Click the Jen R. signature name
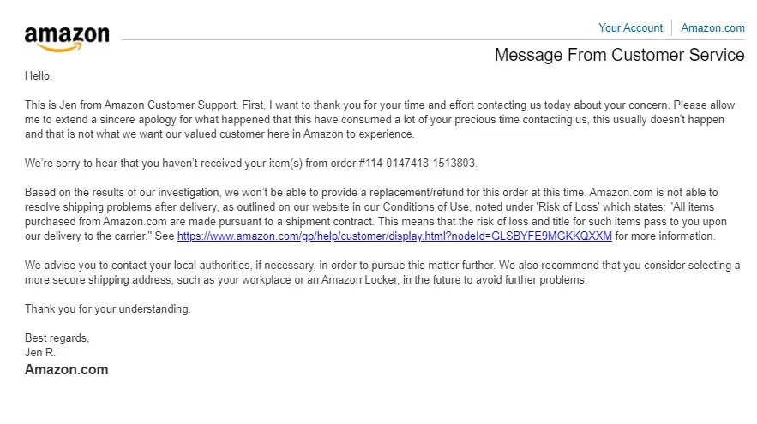 tap(41, 352)
